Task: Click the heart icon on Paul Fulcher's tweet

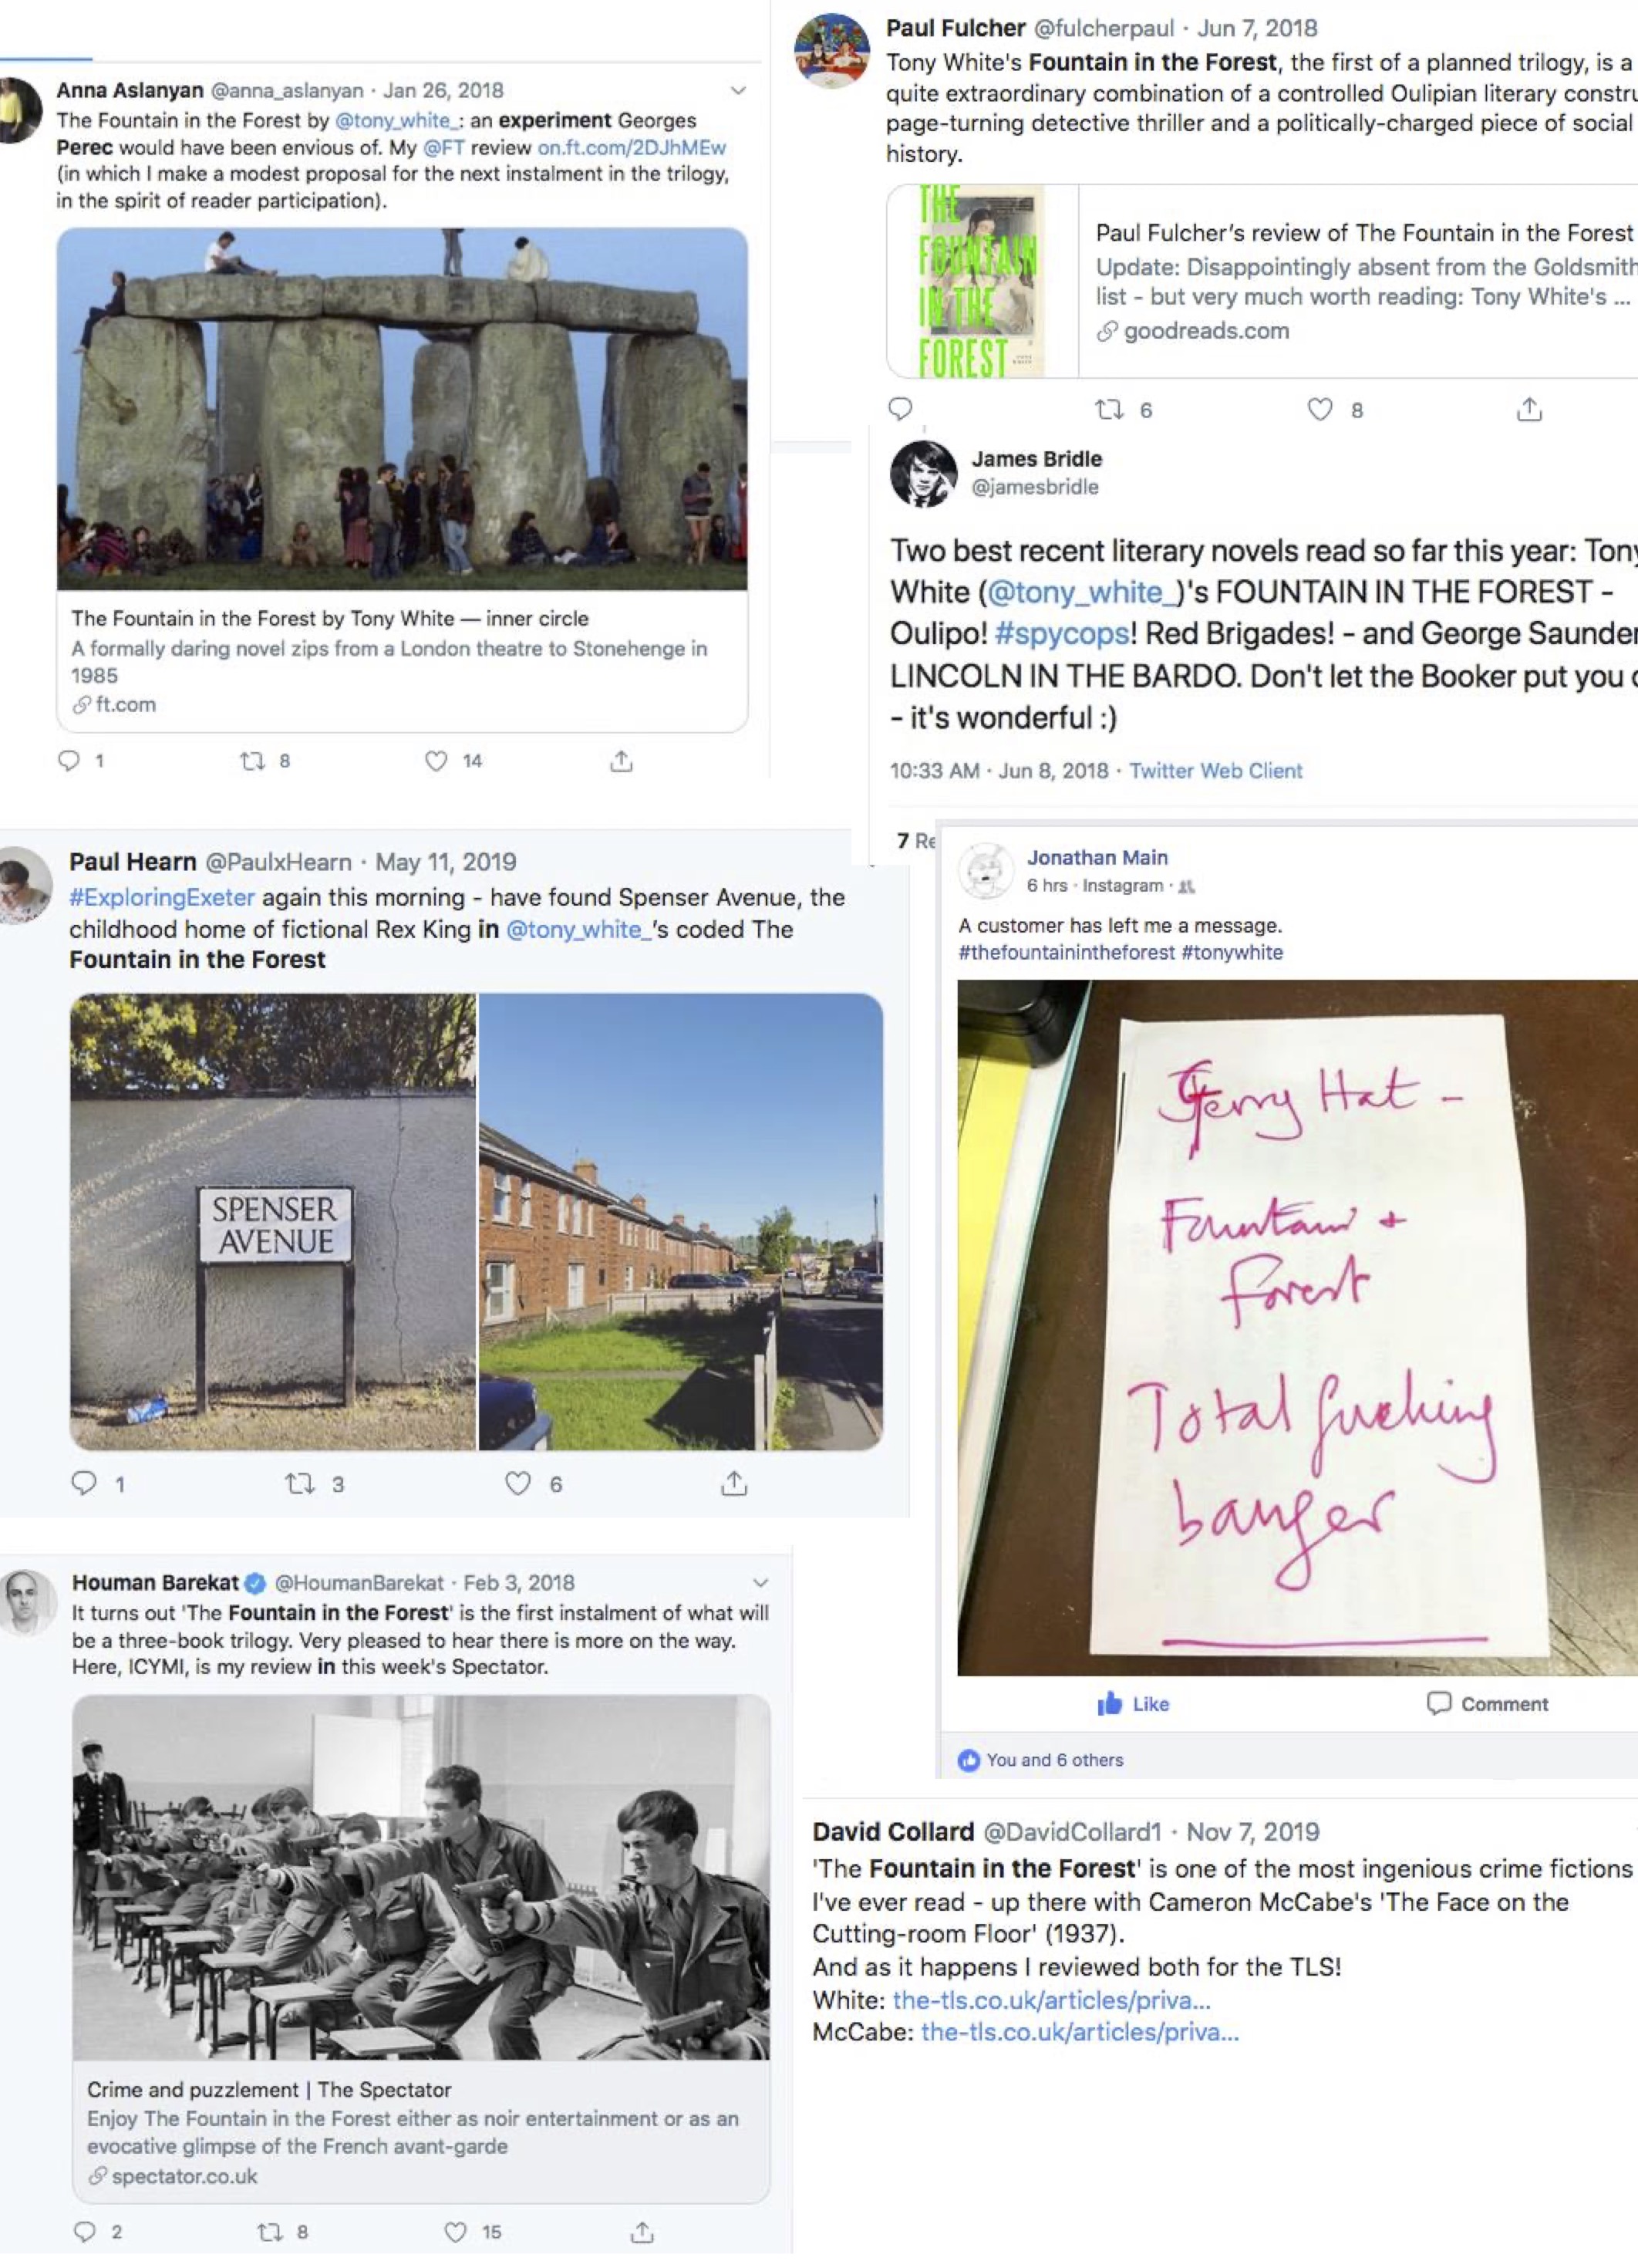Action: [x=1320, y=409]
